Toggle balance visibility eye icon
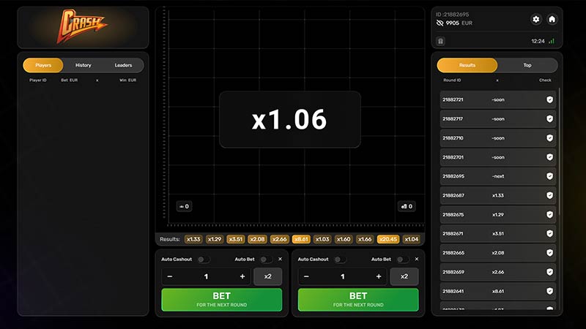 [x=440, y=23]
